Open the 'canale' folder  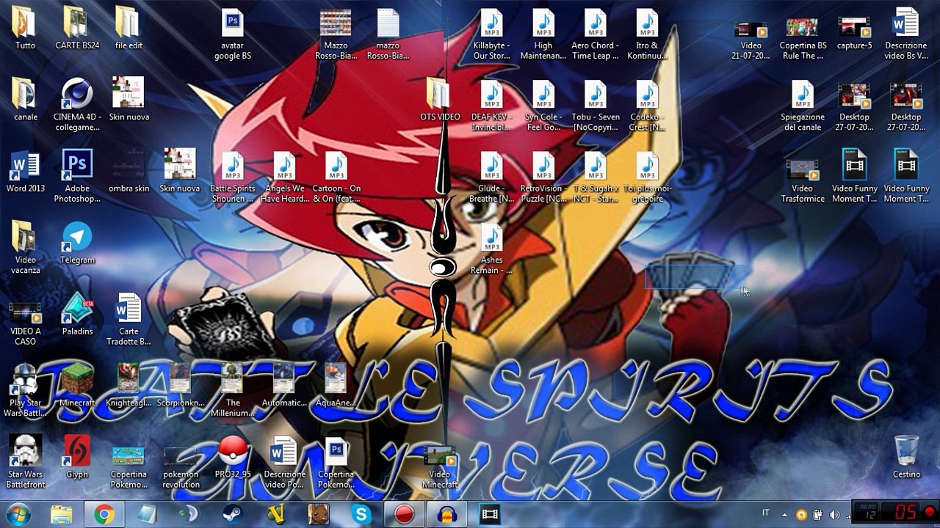pyautogui.click(x=26, y=95)
